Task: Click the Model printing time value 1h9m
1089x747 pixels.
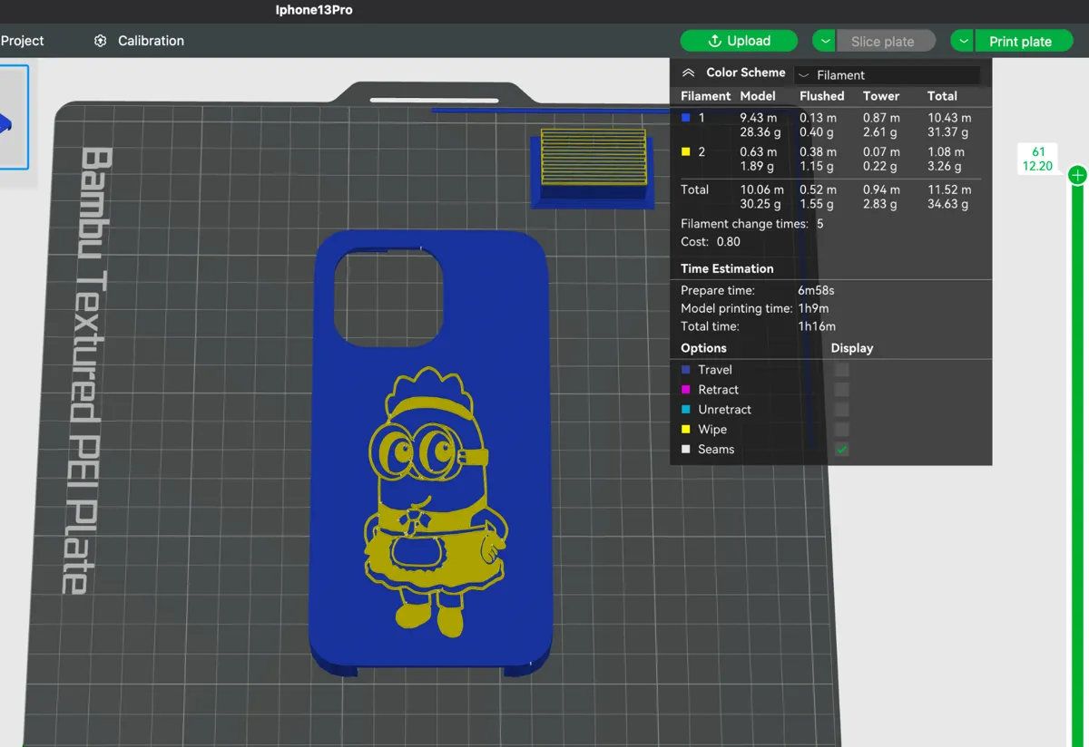Action: [814, 308]
